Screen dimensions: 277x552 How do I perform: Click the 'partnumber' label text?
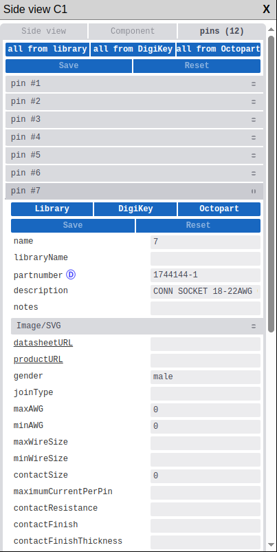click(x=38, y=275)
